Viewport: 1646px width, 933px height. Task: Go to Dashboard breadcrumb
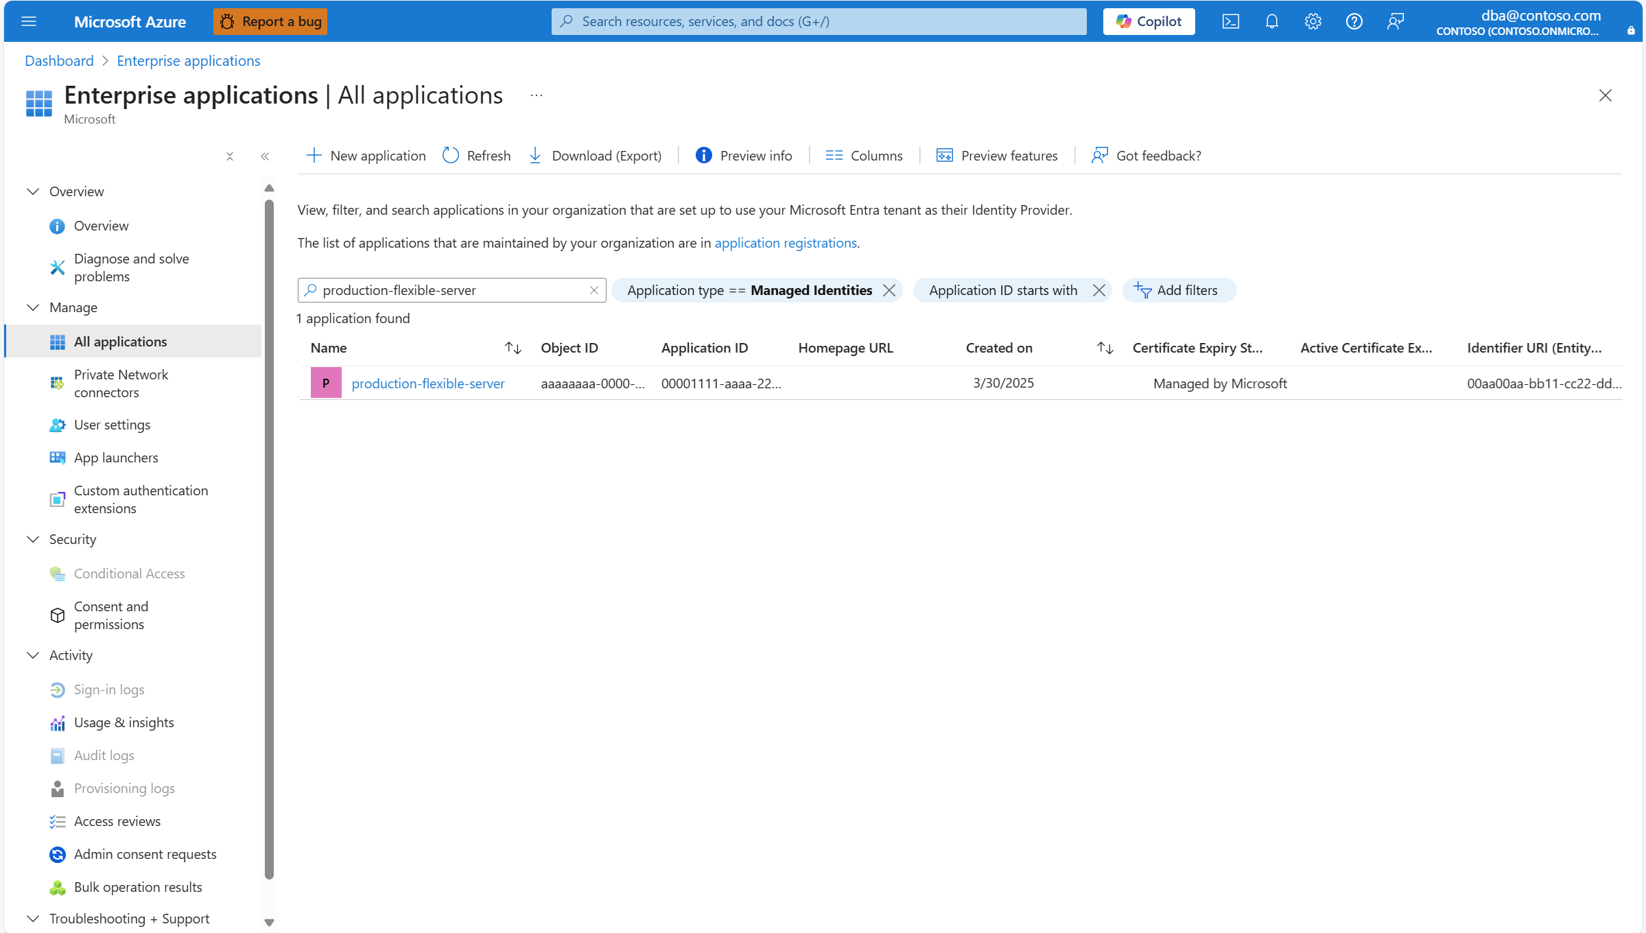59,60
